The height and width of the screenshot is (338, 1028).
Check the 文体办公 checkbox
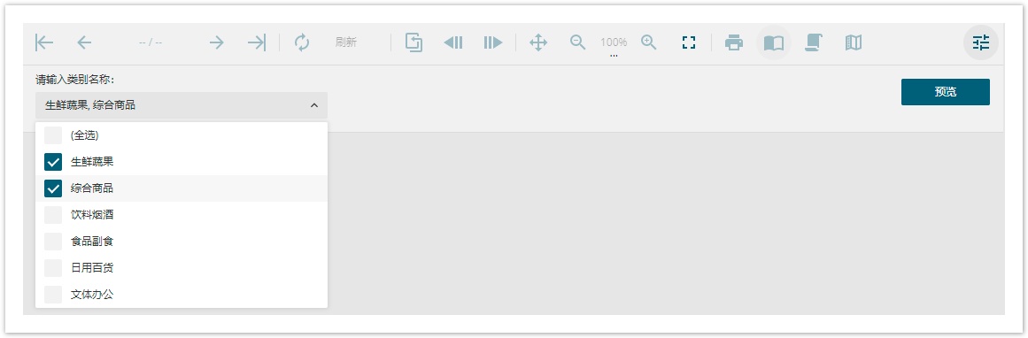[x=53, y=295]
